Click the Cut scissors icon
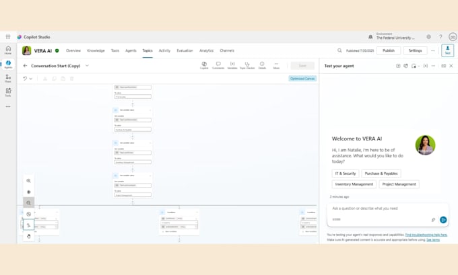This screenshot has height=275, width=458. click(x=45, y=79)
